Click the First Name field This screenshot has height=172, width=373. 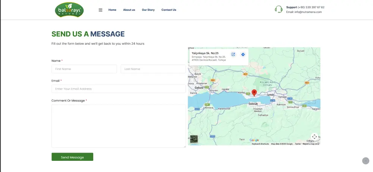(x=84, y=69)
